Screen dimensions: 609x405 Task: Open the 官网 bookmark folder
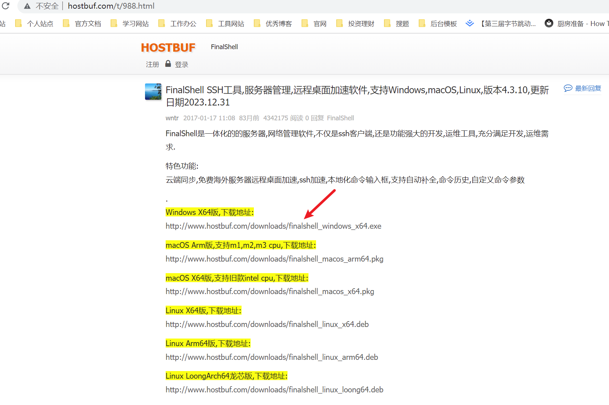click(314, 23)
